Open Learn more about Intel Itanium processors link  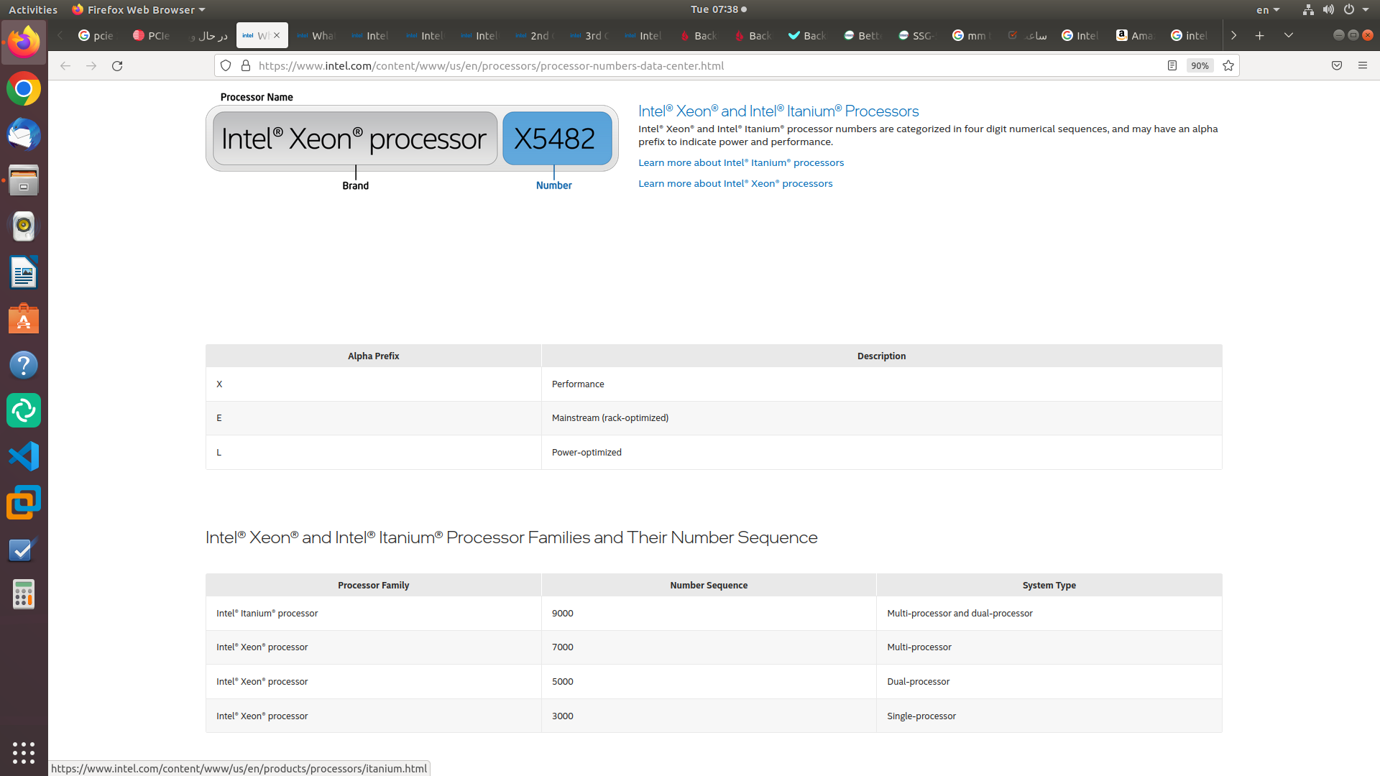coord(741,163)
